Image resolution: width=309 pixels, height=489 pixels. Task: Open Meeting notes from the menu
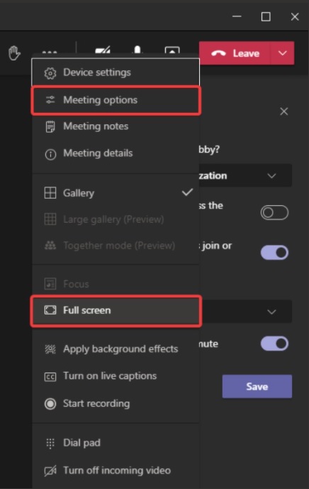click(x=116, y=126)
